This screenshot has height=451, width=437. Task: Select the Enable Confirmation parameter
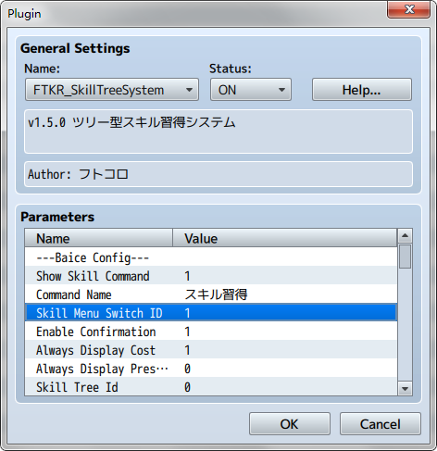point(211,332)
